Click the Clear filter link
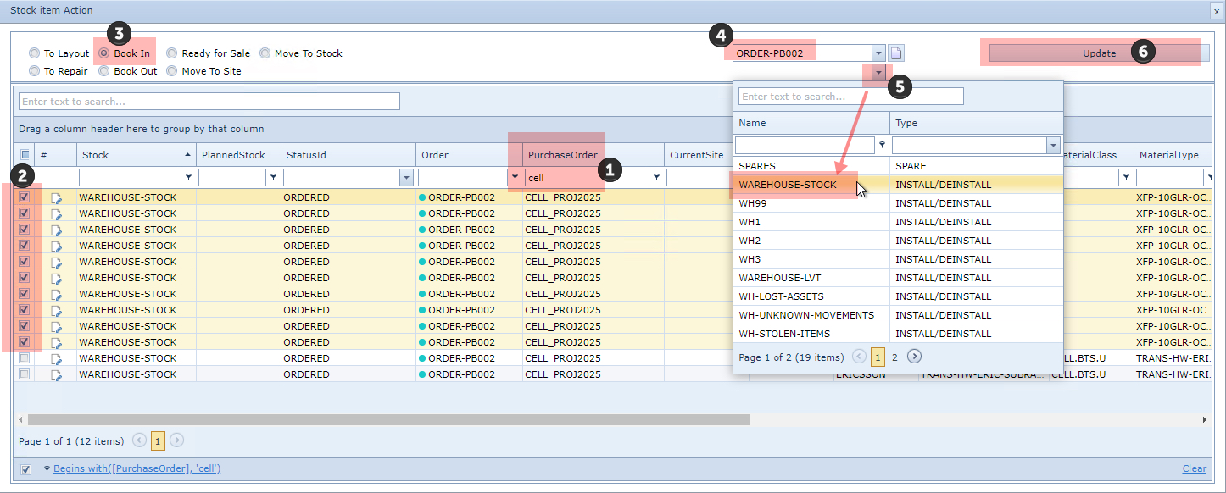The width and height of the screenshot is (1226, 493). [1194, 469]
